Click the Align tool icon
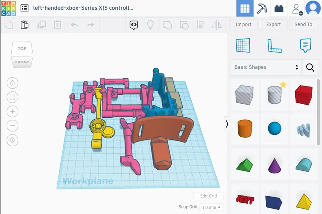This screenshot has height=214, width=322. tap(200, 25)
